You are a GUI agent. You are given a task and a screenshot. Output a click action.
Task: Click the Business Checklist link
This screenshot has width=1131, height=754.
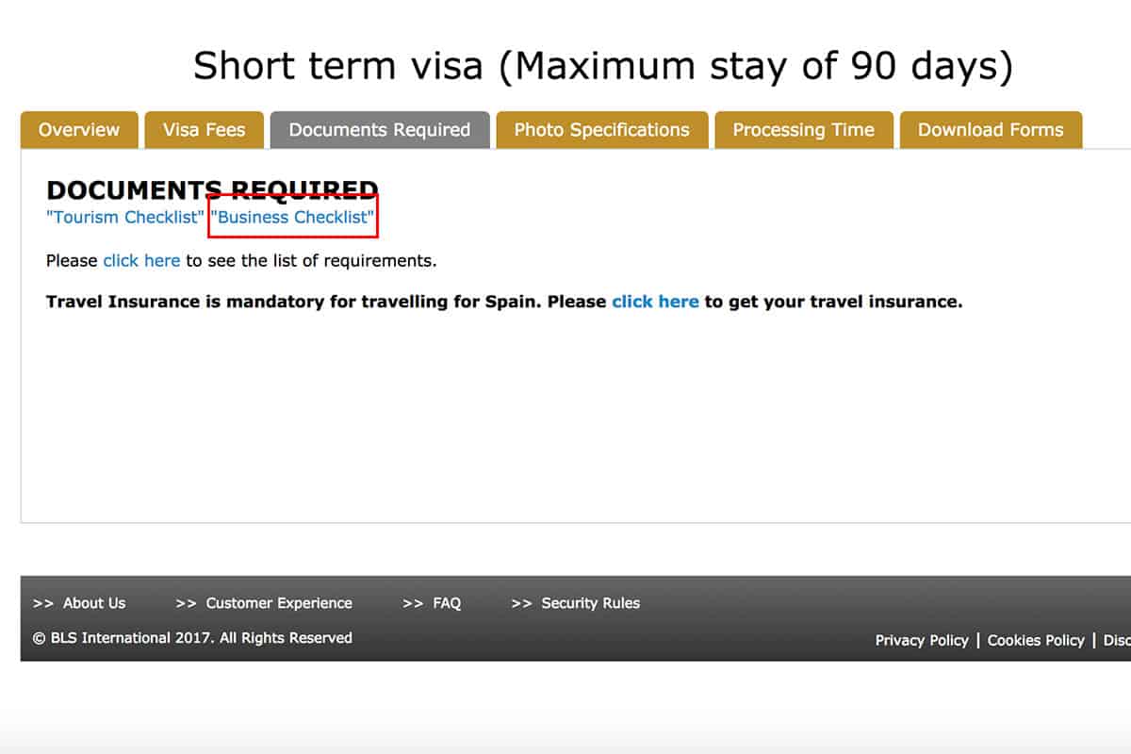pyautogui.click(x=292, y=218)
